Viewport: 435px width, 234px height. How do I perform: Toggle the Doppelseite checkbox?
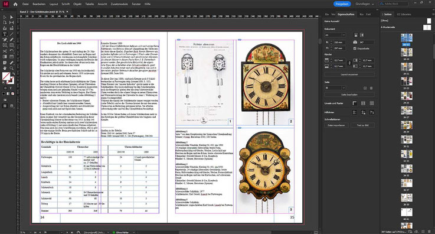(355, 48)
